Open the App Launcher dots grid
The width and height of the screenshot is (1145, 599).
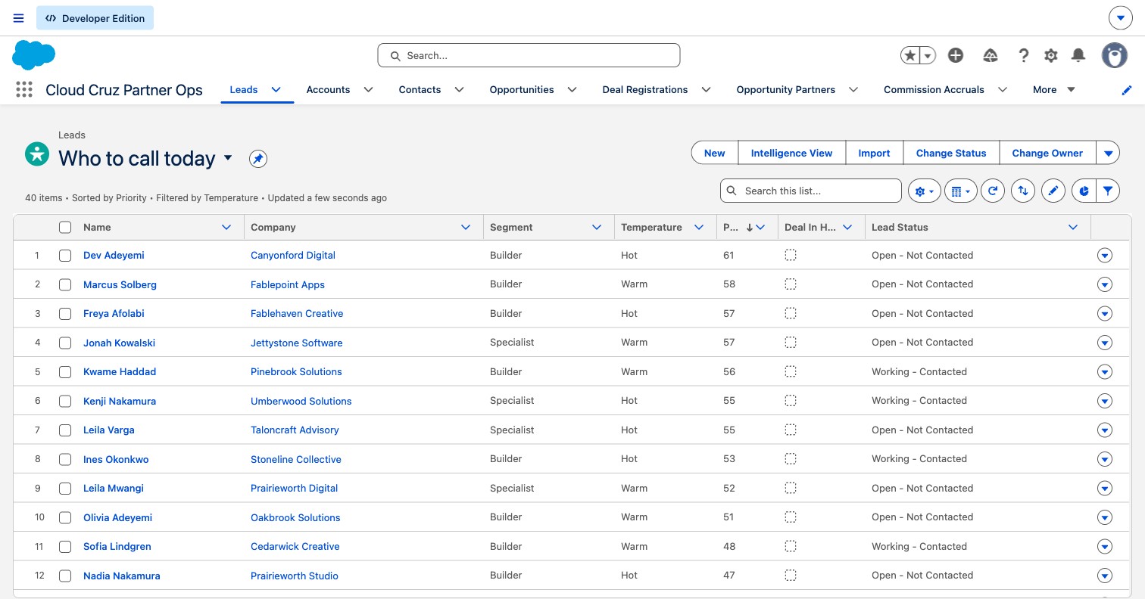24,90
